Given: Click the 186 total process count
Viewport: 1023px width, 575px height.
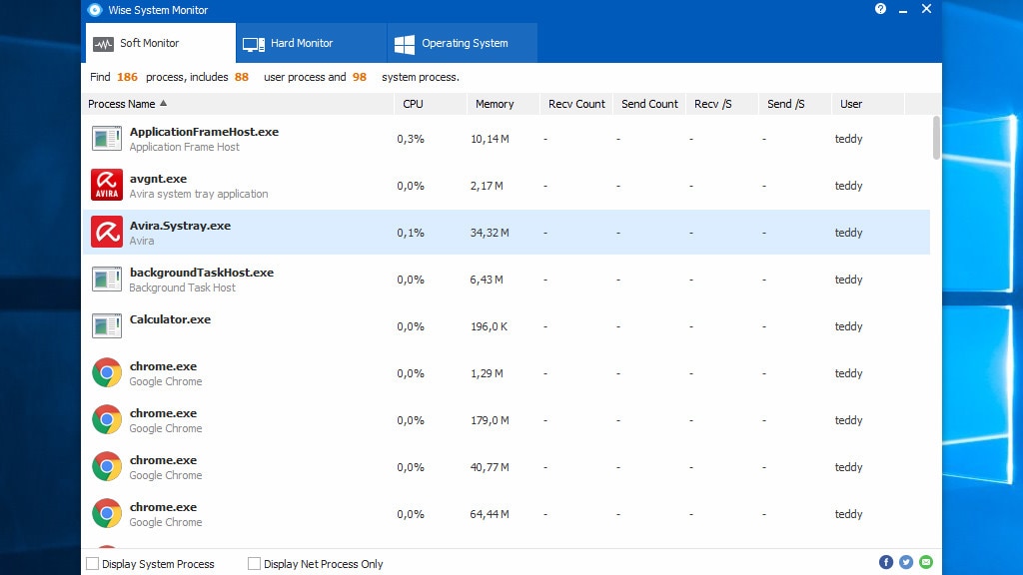Looking at the screenshot, I should pos(127,77).
